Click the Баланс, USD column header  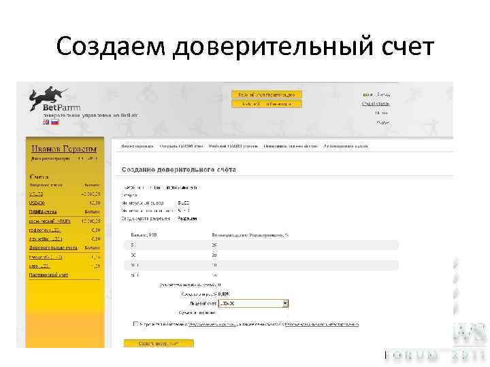[x=144, y=235]
